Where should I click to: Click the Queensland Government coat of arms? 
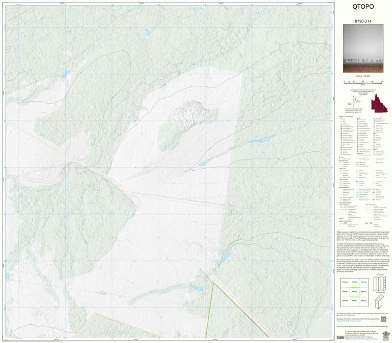click(x=386, y=335)
